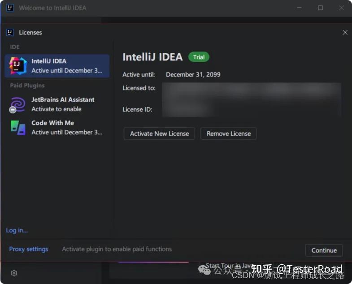Click the 'December 31, 2099' expiry date
Image resolution: width=352 pixels, height=284 pixels.
point(193,74)
